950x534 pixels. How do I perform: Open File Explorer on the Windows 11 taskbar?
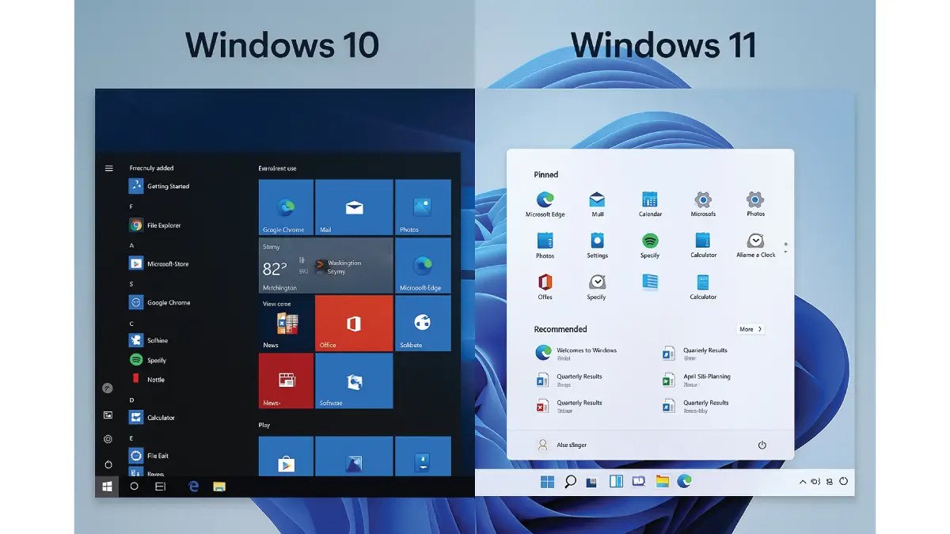click(662, 481)
